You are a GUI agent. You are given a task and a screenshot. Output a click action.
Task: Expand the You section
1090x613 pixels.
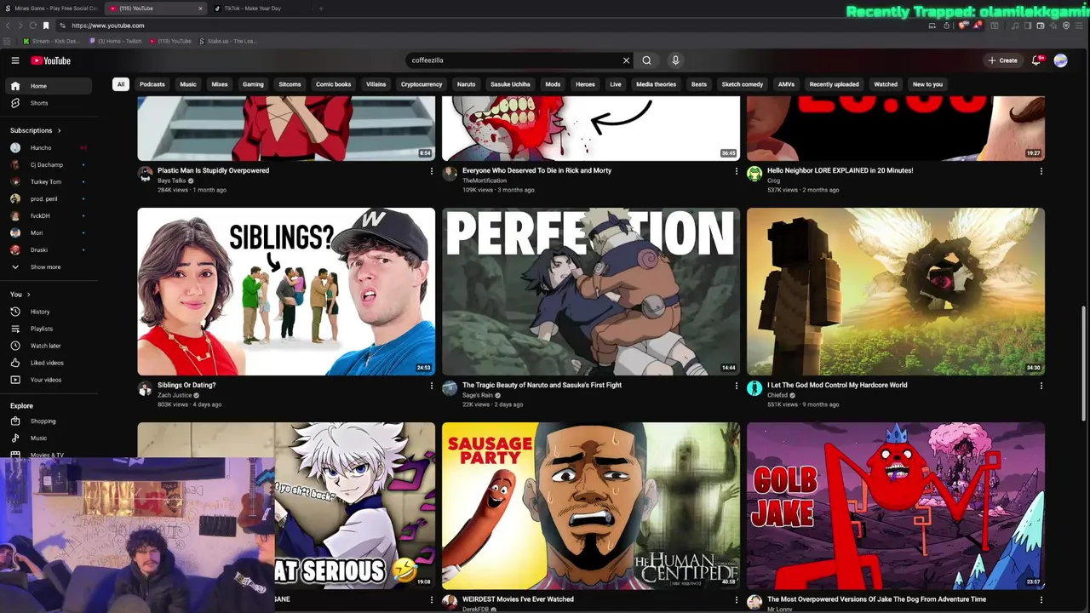(x=20, y=295)
